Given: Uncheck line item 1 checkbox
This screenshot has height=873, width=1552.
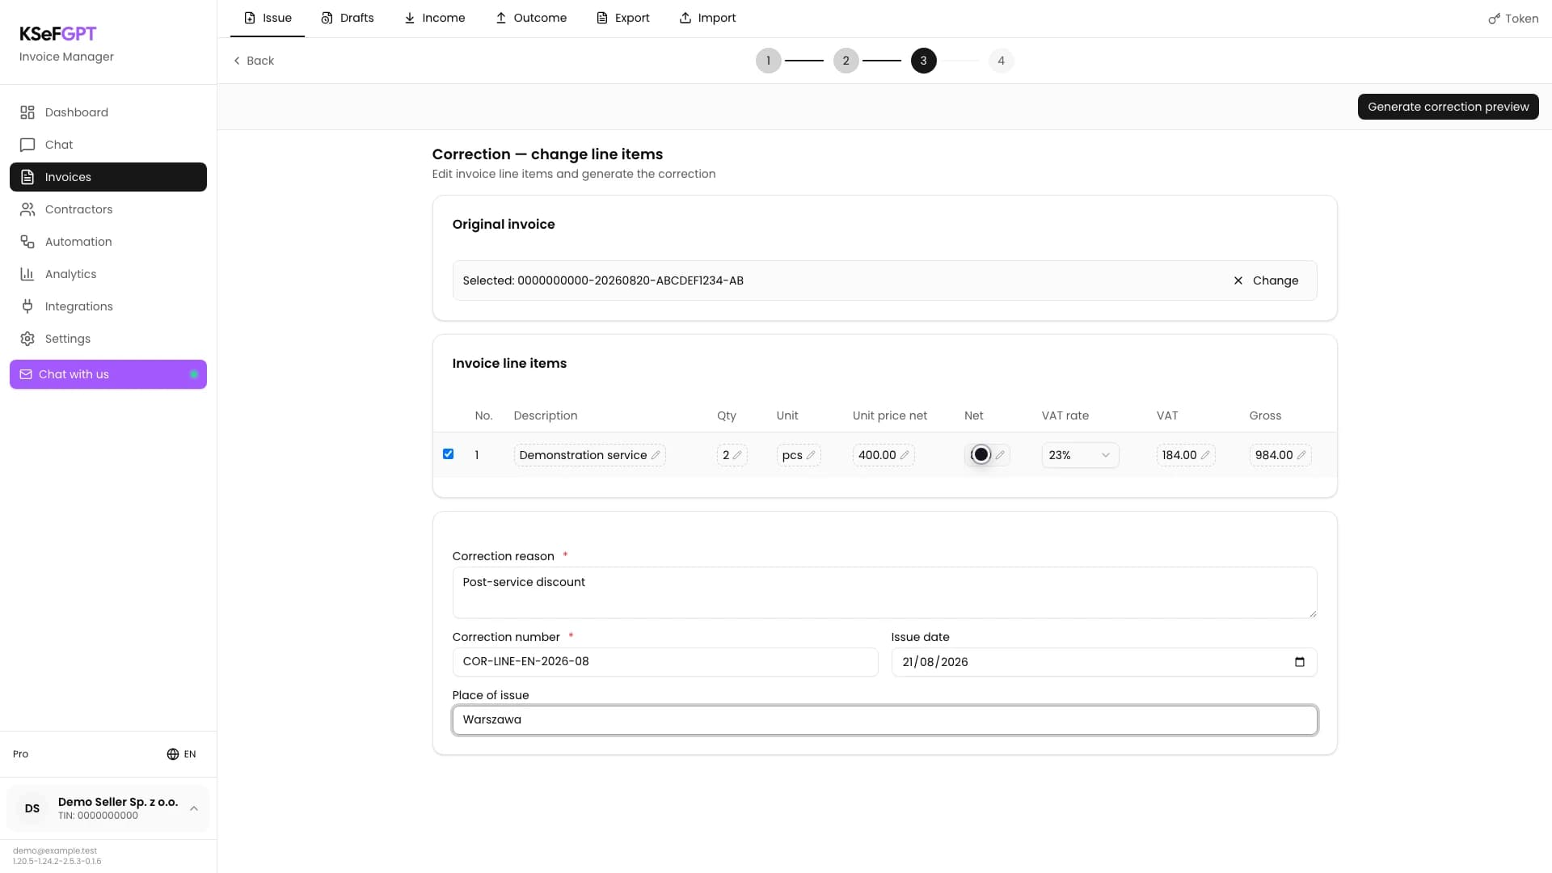Looking at the screenshot, I should [x=448, y=454].
